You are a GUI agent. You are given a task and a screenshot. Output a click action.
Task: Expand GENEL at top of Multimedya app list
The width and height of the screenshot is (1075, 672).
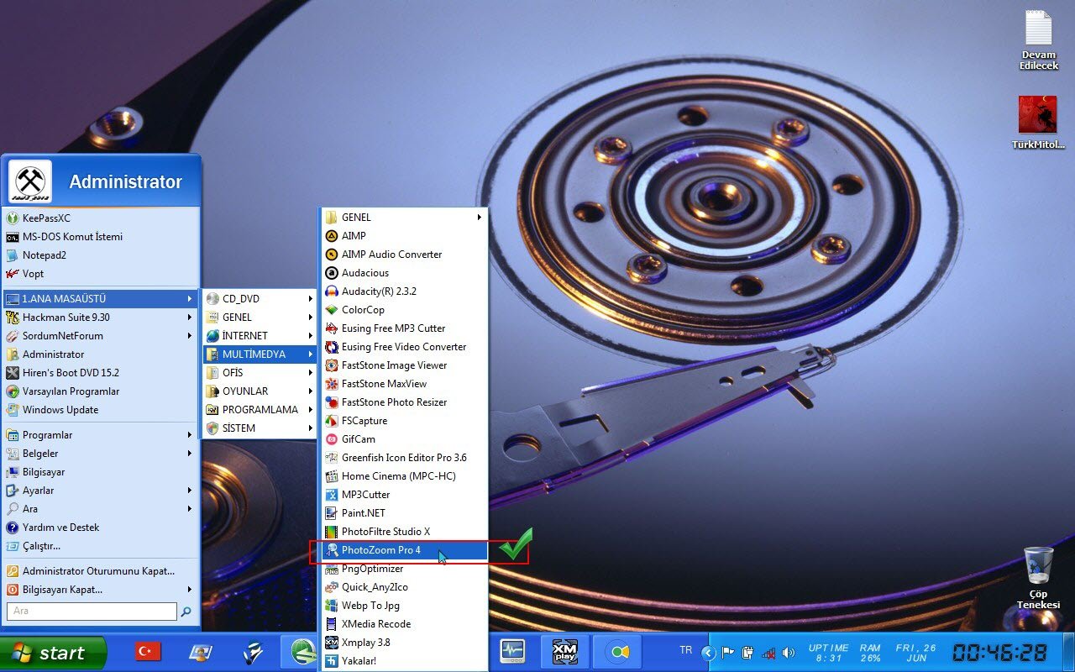pos(404,218)
